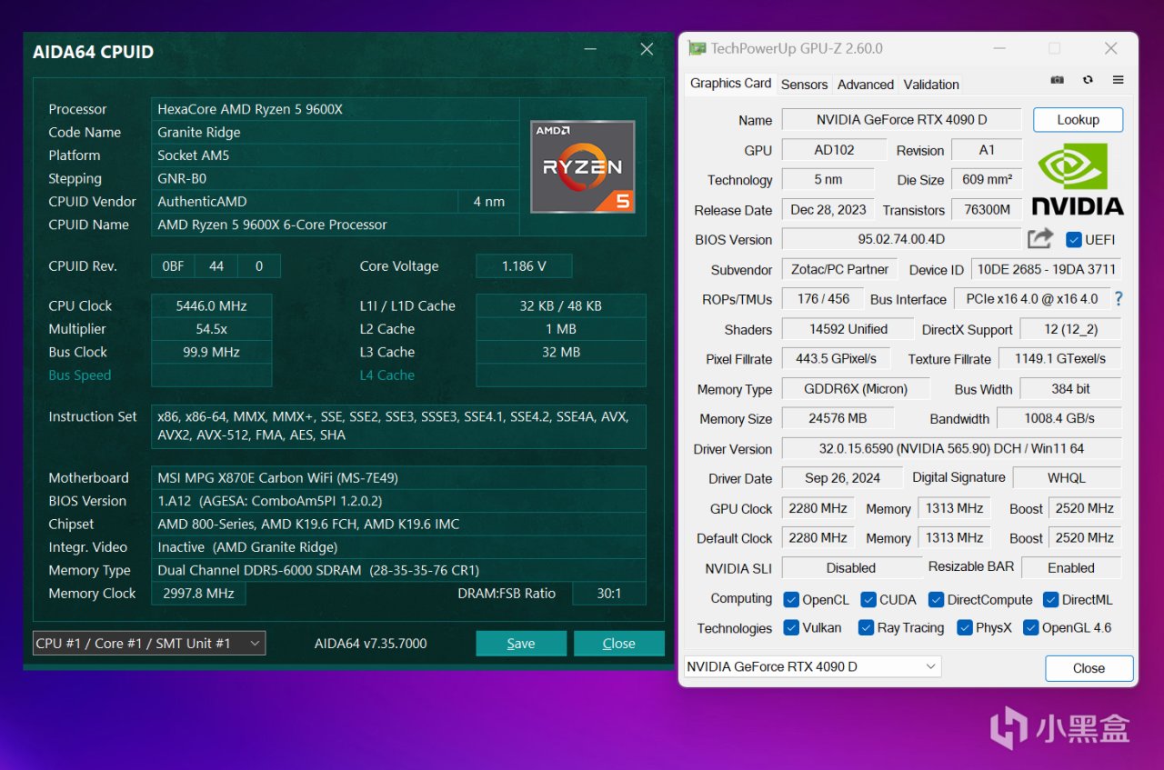
Task: Click the Code Name value Granite Ridge
Action: (x=335, y=133)
